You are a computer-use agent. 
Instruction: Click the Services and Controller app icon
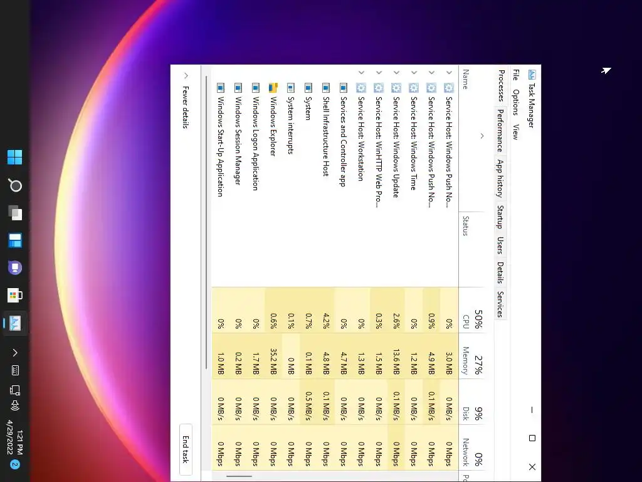click(x=343, y=88)
